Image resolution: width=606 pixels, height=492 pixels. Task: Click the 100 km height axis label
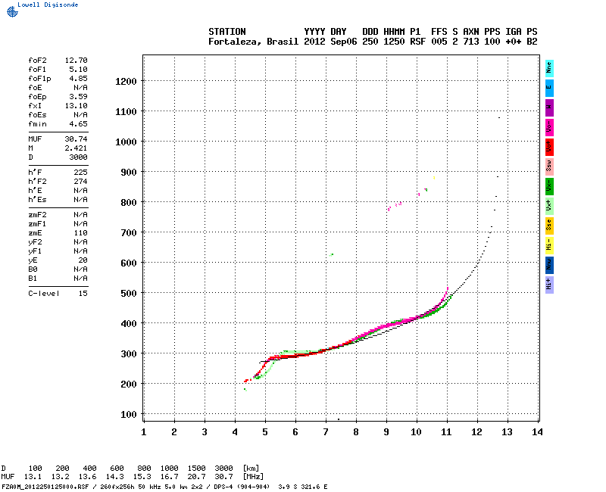[x=129, y=415]
